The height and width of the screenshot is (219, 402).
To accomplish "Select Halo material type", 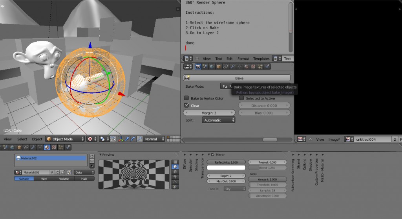I will click(x=84, y=179).
